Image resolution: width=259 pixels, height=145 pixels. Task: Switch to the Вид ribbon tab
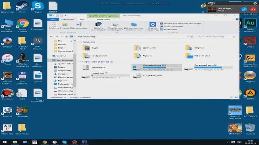click(x=82, y=19)
